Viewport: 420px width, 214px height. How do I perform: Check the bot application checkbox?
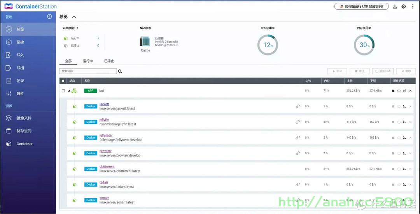pos(63,90)
